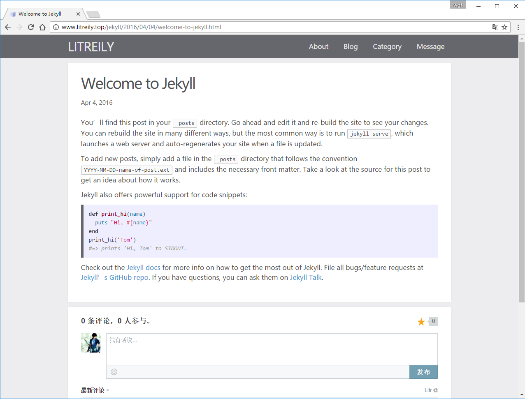Open the Message menu item
525x399 pixels.
point(430,46)
